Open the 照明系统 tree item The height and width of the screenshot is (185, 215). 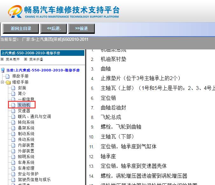click(26, 157)
